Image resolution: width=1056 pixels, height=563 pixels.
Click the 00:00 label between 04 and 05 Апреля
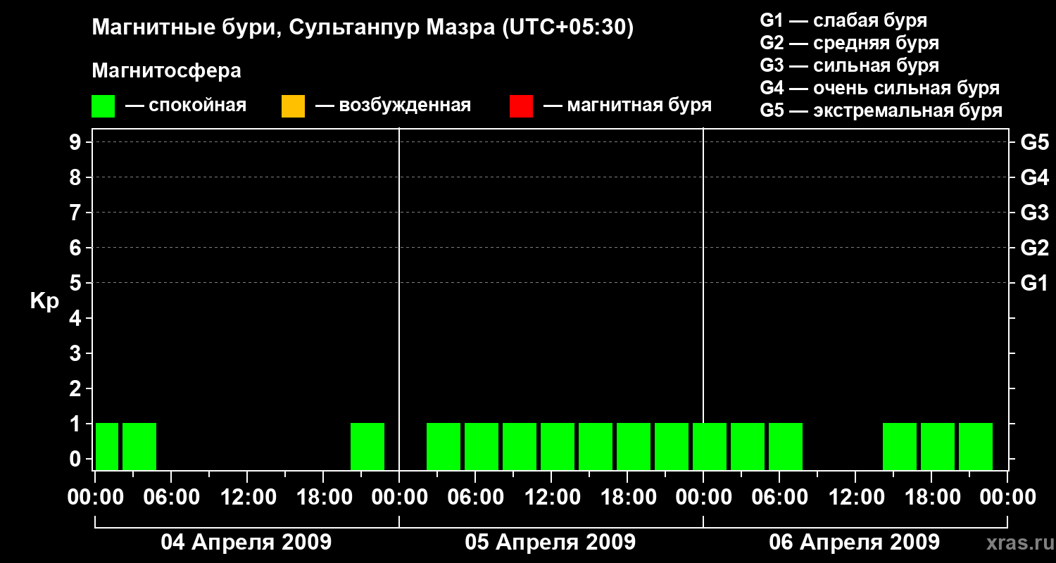point(398,498)
